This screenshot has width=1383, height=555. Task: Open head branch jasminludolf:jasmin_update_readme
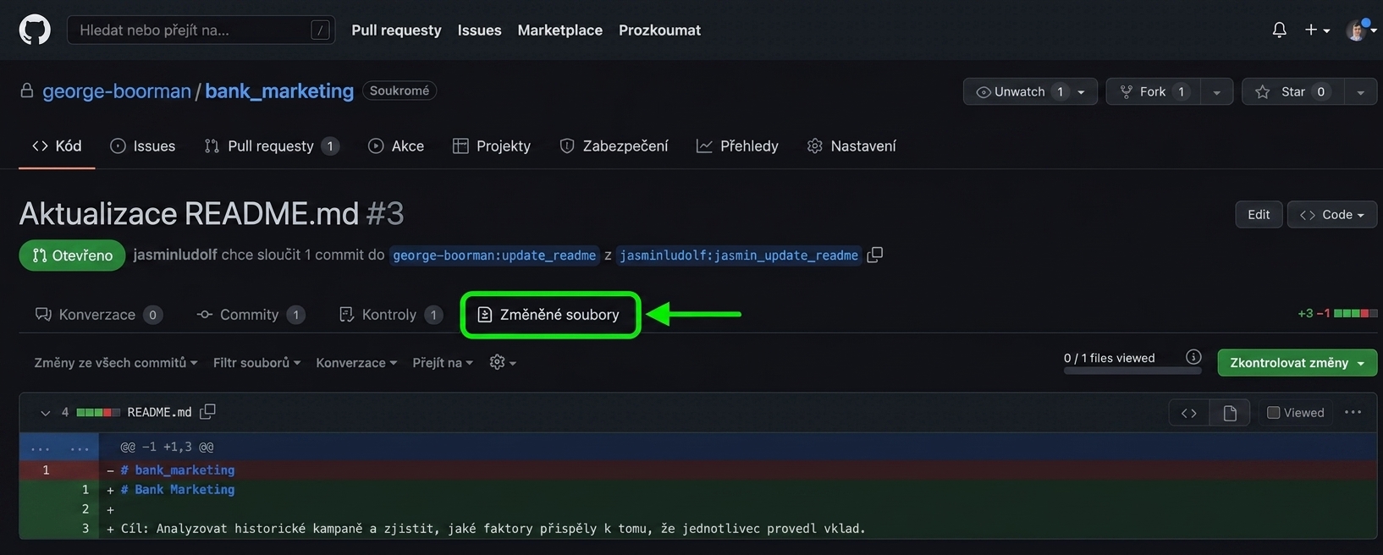[739, 256]
